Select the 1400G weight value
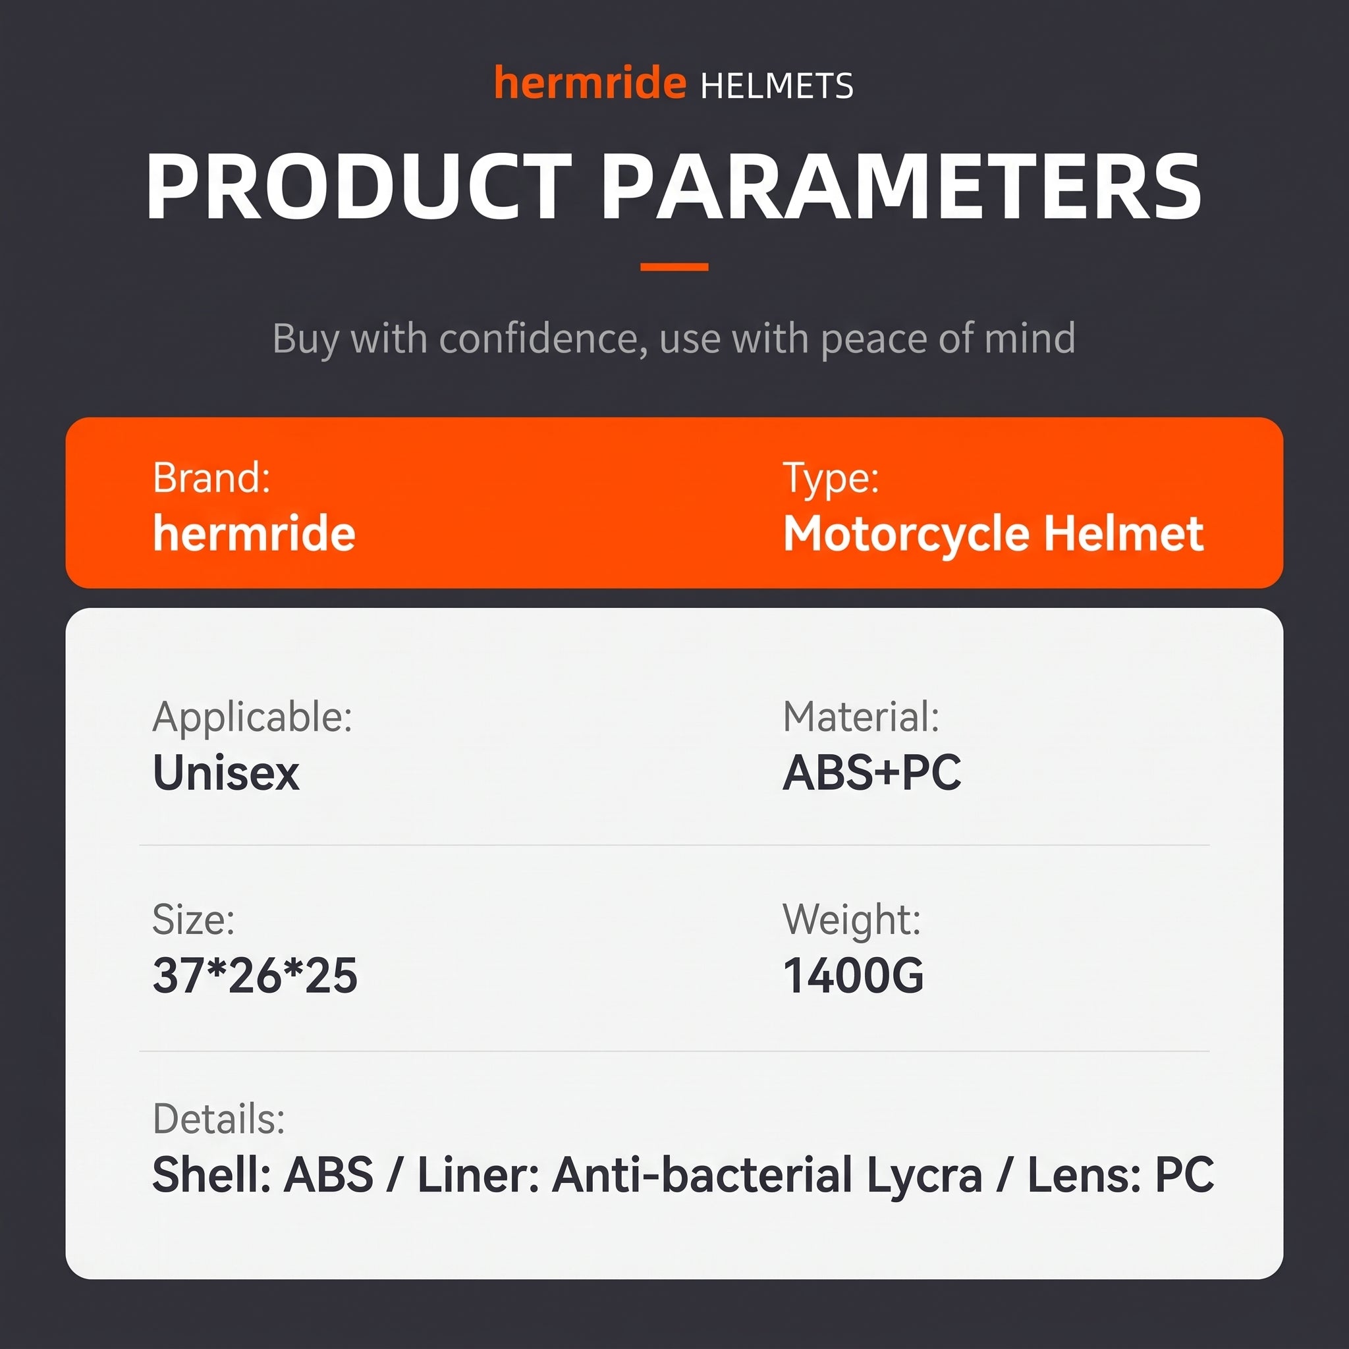 [x=853, y=976]
